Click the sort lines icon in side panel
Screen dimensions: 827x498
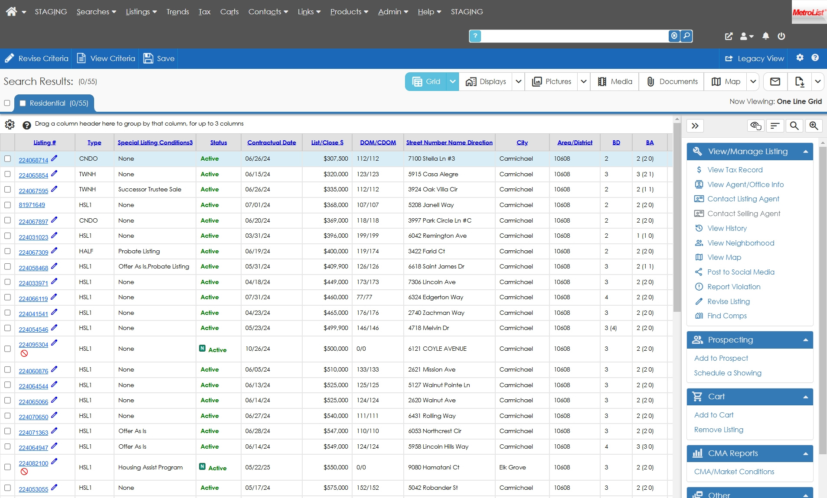pyautogui.click(x=775, y=126)
